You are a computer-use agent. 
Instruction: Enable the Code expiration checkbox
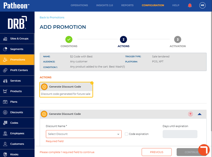point(126,134)
